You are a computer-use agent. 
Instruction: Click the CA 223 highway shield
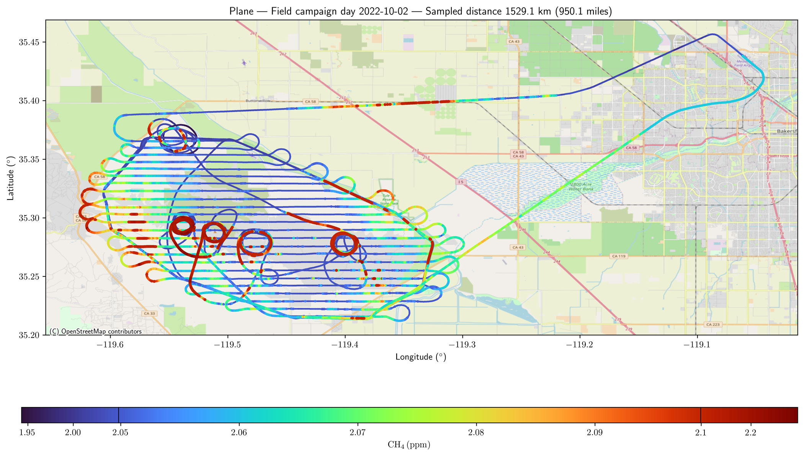point(713,325)
